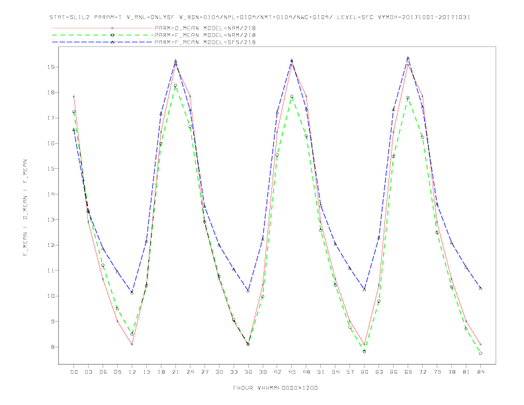Click x-axis tick label 21
Viewport: 524px width, 405px height.
175,372
